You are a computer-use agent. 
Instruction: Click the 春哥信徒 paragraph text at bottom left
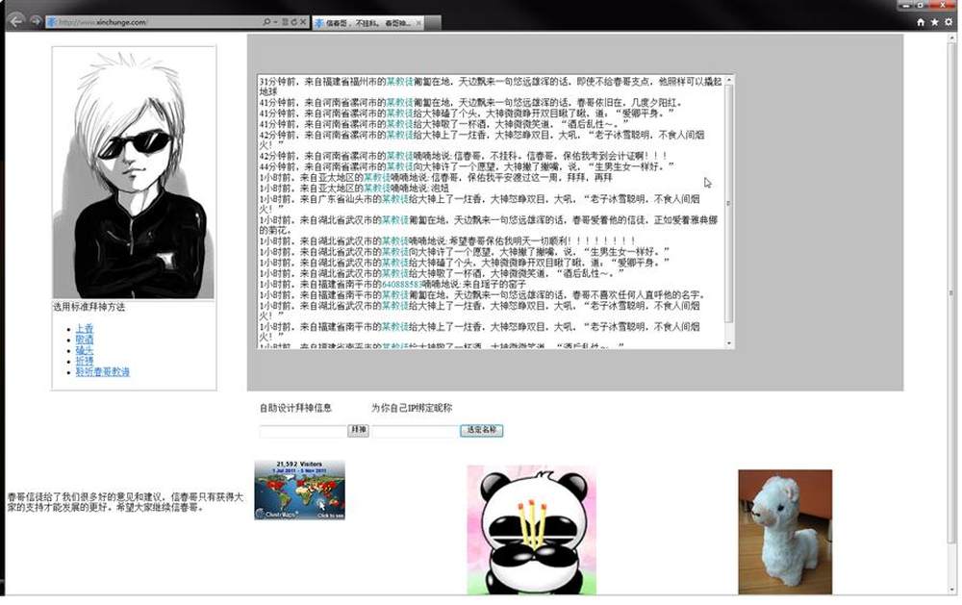coord(125,502)
